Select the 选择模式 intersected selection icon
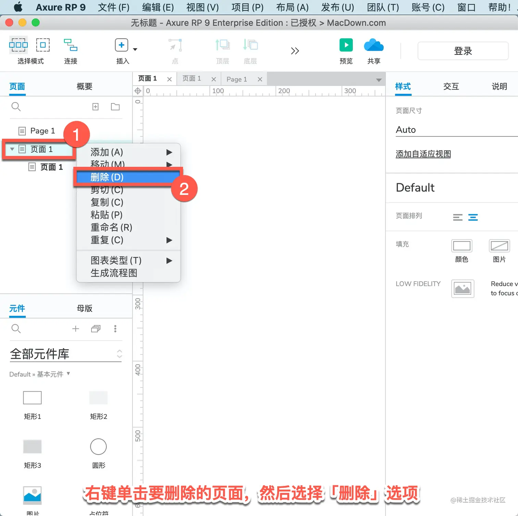The height and width of the screenshot is (516, 518). 18,45
